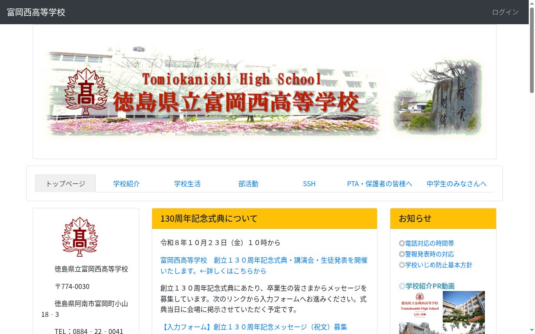Open the 創立130周年記念式典・講演会 details link
This screenshot has height=334, width=535.
point(264,266)
